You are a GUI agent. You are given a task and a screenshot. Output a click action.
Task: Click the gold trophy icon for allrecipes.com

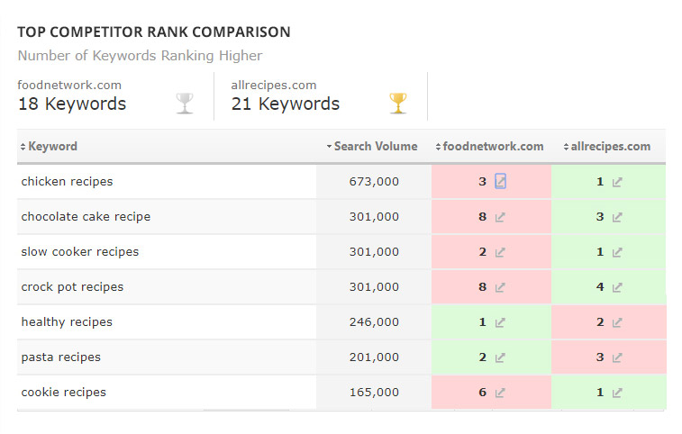click(x=398, y=103)
